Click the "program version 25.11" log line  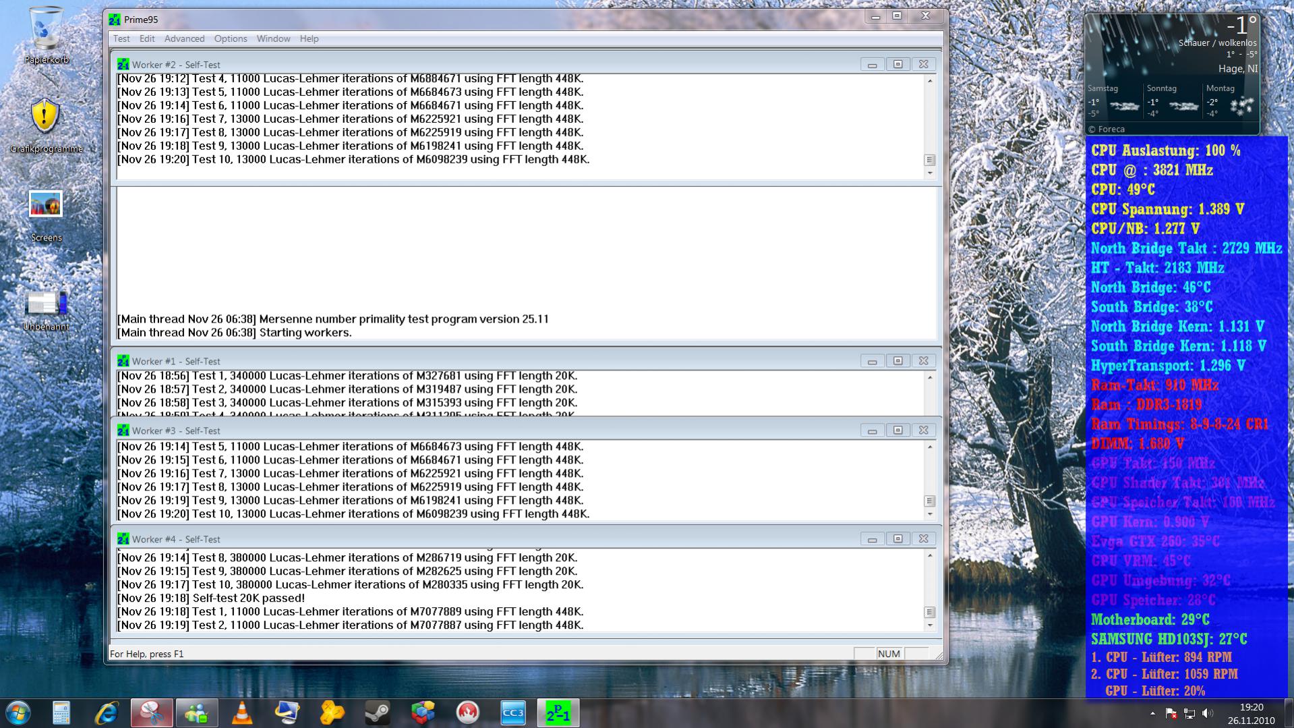333,319
